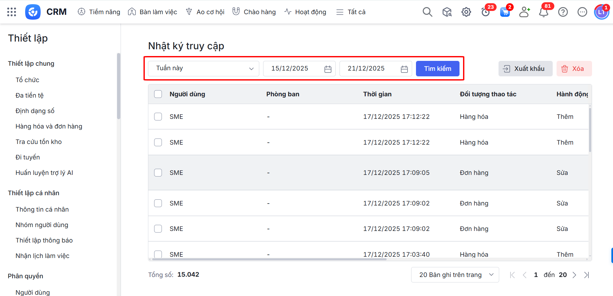
Task: Click the Xuất khẩu export button
Action: [525, 69]
